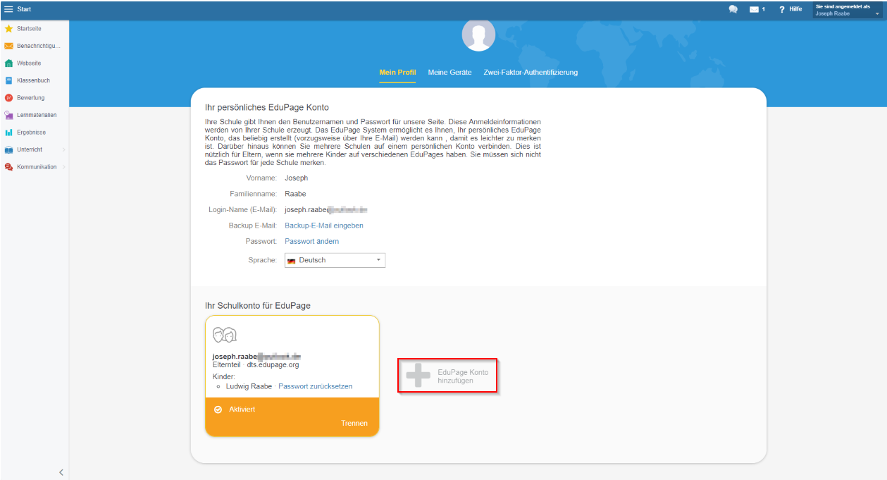Click the Bewertung red circle icon
The image size is (887, 480).
point(8,98)
